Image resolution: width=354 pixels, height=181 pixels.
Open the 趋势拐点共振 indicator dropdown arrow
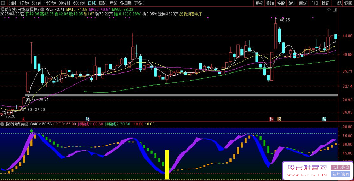coord(2,124)
